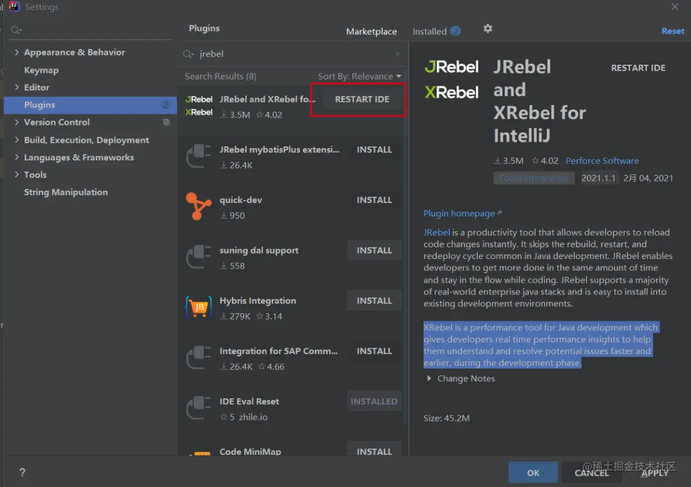
Task: Select String Manipulation settings item
Action: [65, 192]
